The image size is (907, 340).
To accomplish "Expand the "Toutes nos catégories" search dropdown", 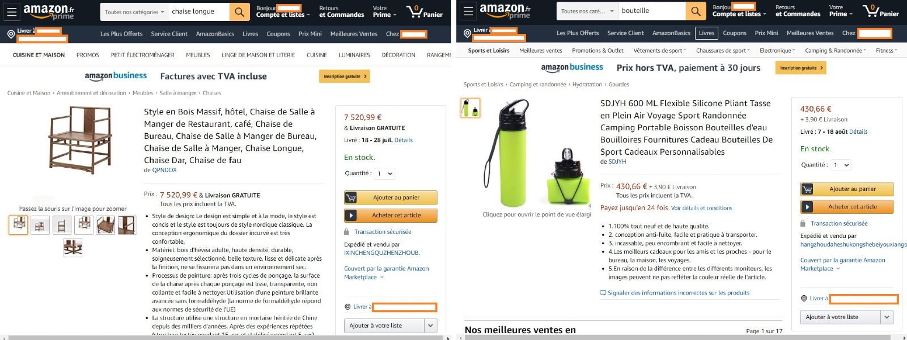I will tap(134, 12).
